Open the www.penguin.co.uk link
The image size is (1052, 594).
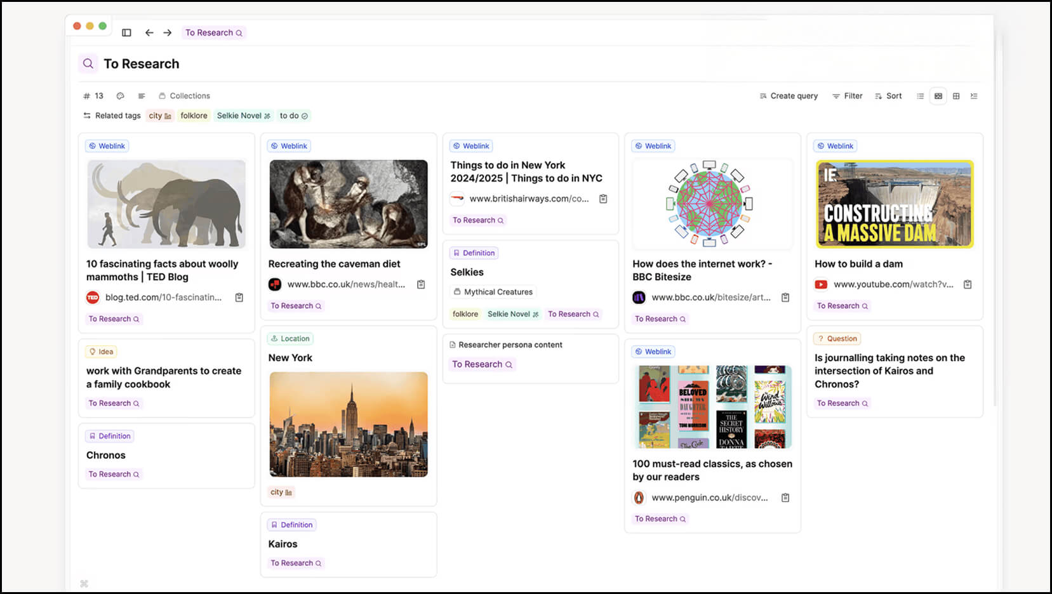(x=709, y=498)
